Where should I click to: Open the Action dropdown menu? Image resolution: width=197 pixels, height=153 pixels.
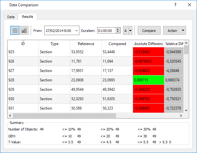pyautogui.click(x=174, y=31)
